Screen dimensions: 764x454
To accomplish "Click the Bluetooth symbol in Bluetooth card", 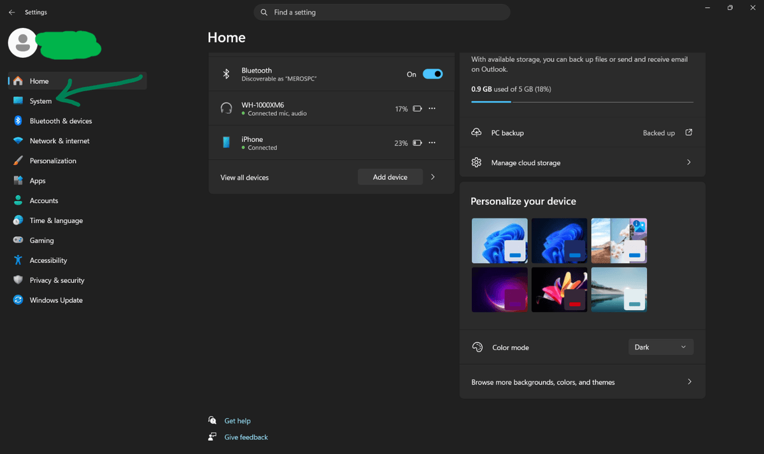I will 225,74.
